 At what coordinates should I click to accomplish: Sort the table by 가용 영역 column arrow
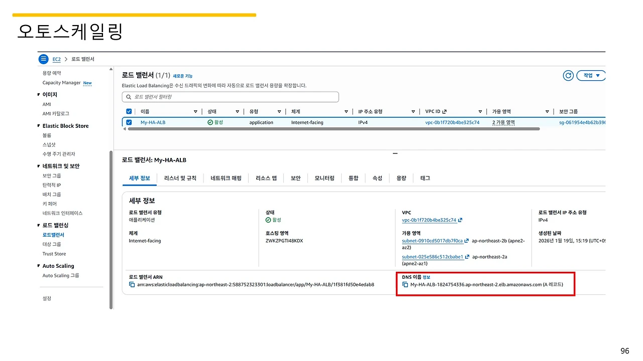(547, 112)
